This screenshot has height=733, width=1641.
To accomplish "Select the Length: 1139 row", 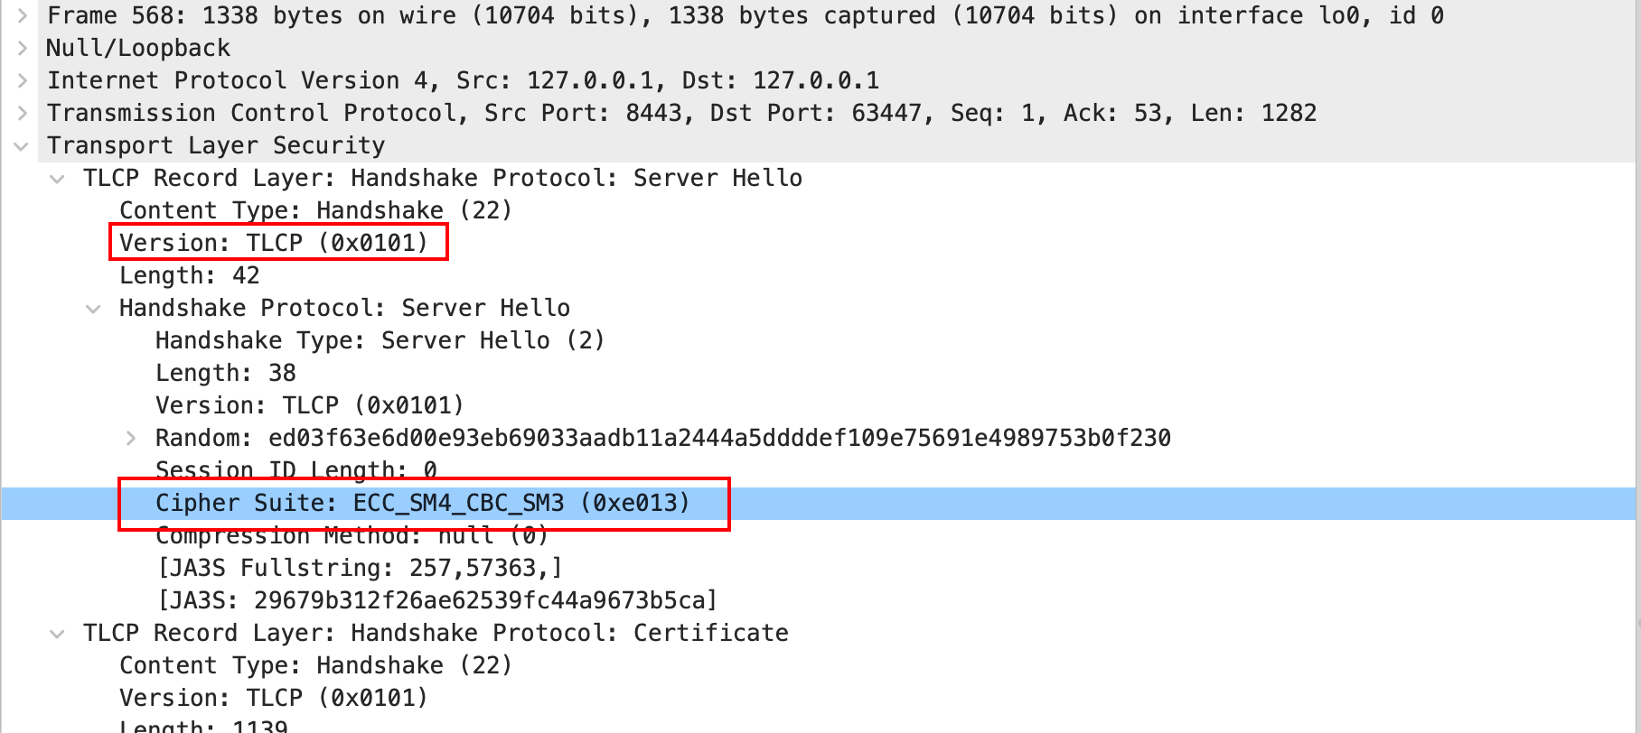I will 203,725.
